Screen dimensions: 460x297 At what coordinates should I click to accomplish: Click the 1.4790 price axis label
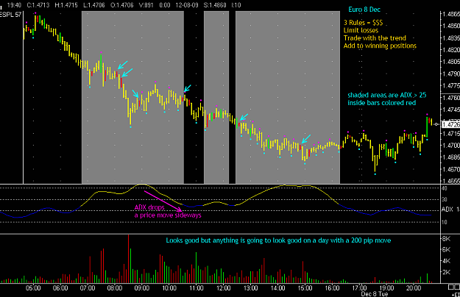tap(451, 74)
